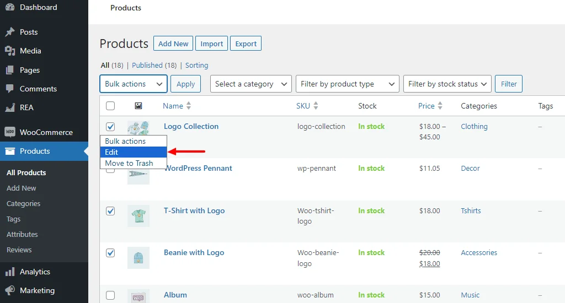Screen dimensions: 565x303
Task: Sort by SKU using arrow icon
Action: tap(316, 106)
